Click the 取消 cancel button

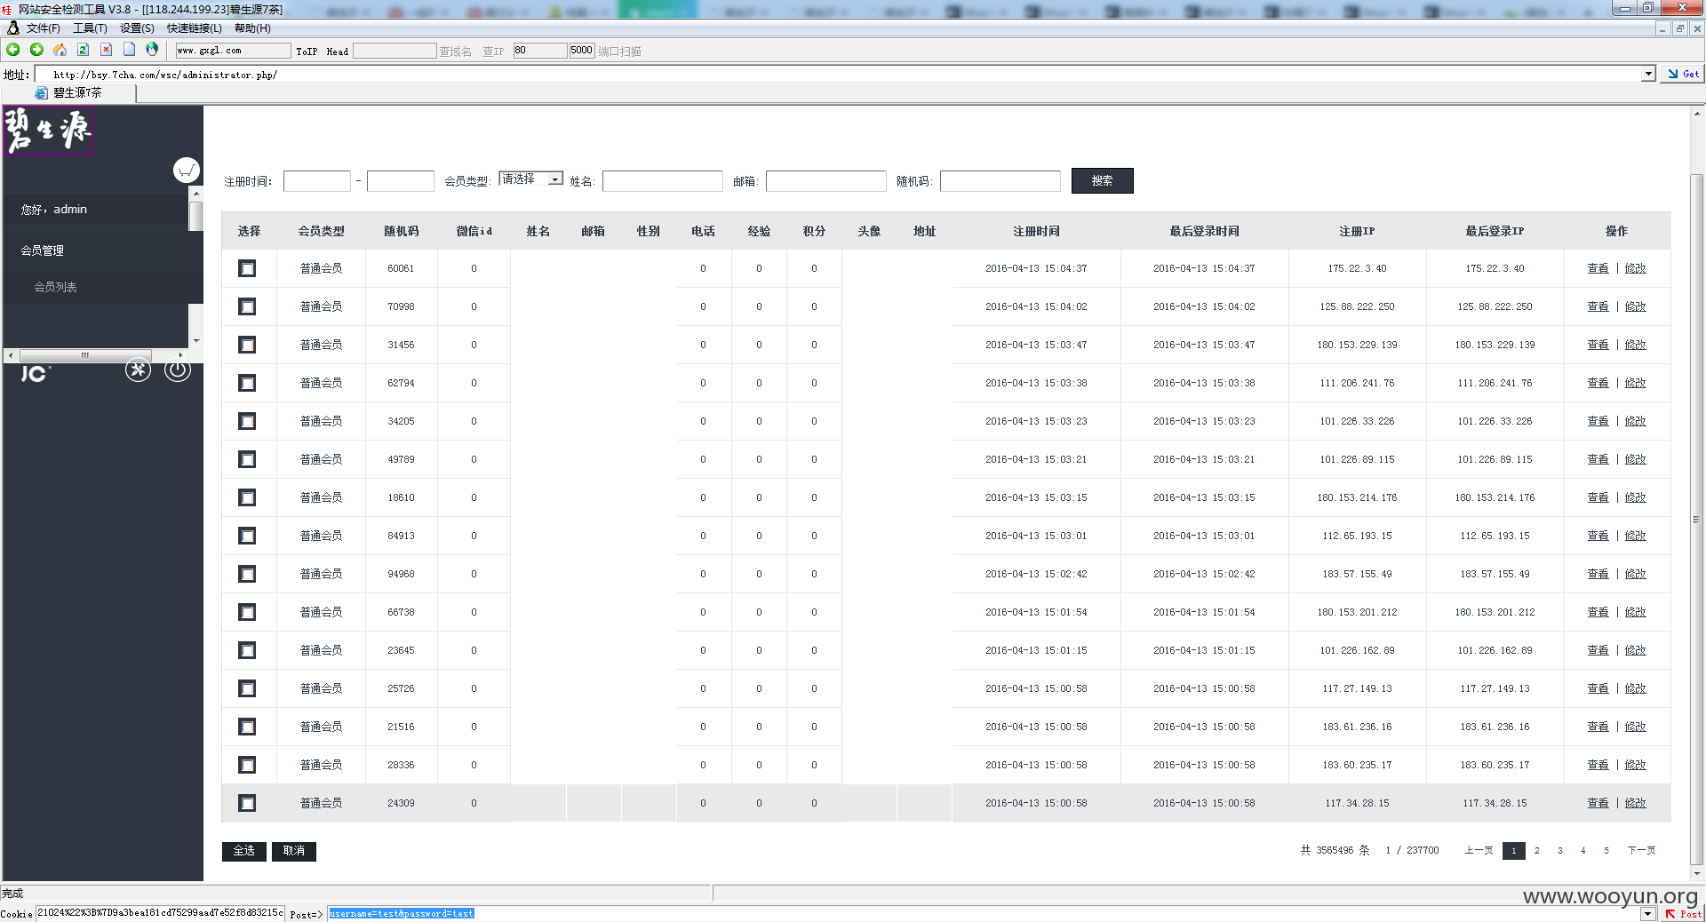294,851
